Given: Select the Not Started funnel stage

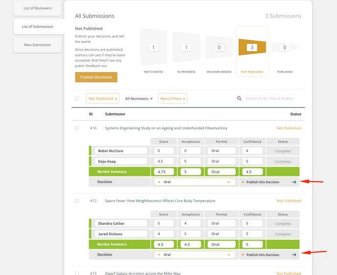Looking at the screenshot, I should coord(153,48).
